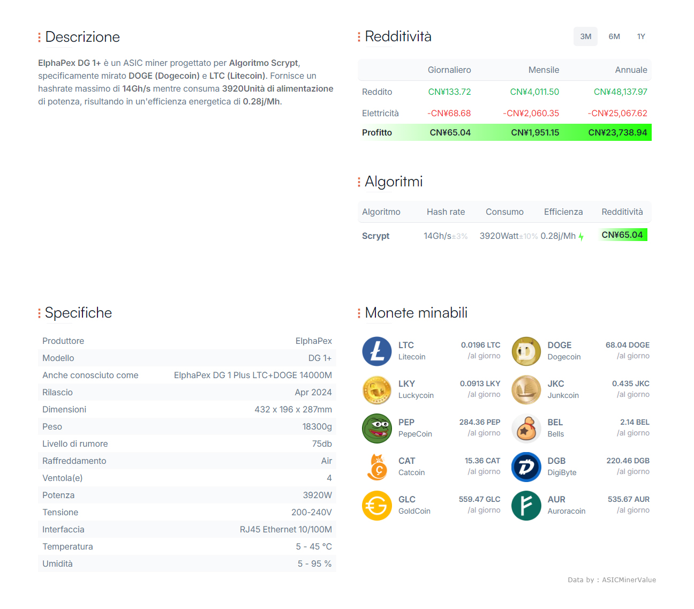Click the Bells BEL bag icon
This screenshot has height=609, width=694.
click(x=526, y=428)
